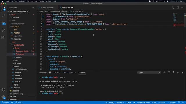The image size is (186, 104).
Task: Expand the TIMELINE section
Action: [x=13, y=99]
